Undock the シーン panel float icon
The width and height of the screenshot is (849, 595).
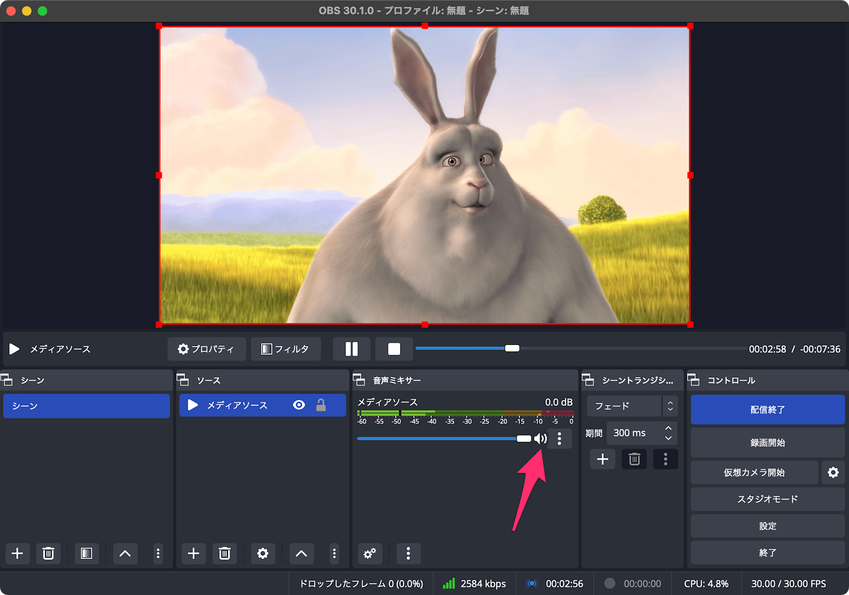pos(7,380)
